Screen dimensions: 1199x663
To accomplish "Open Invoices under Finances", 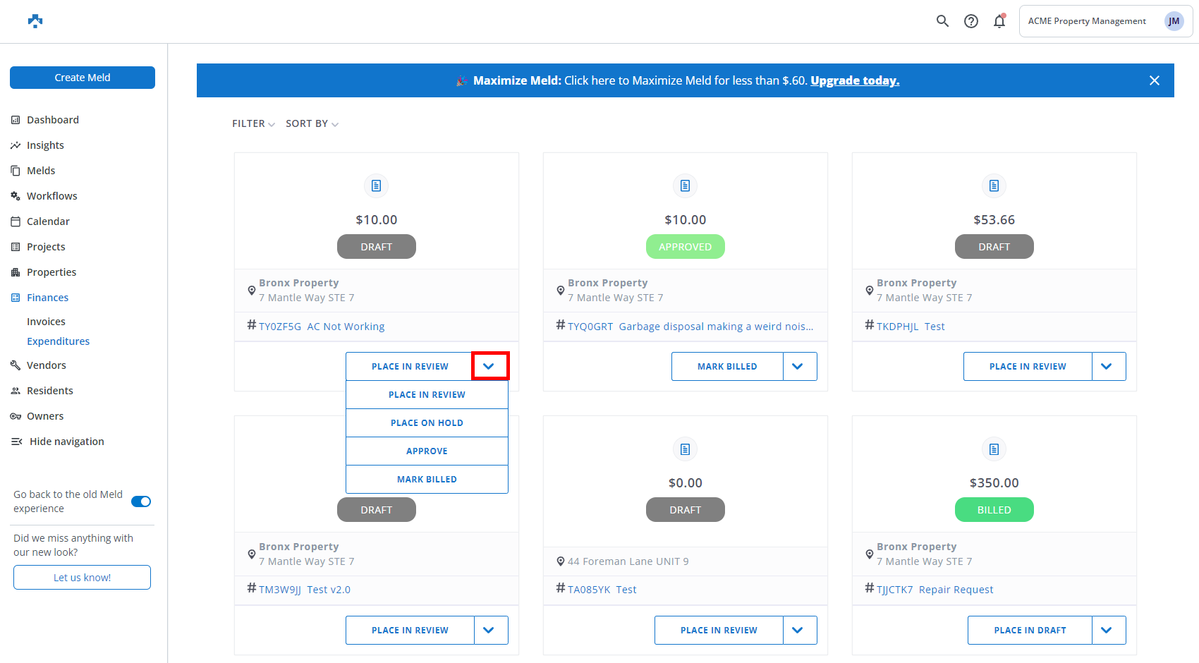I will point(46,322).
